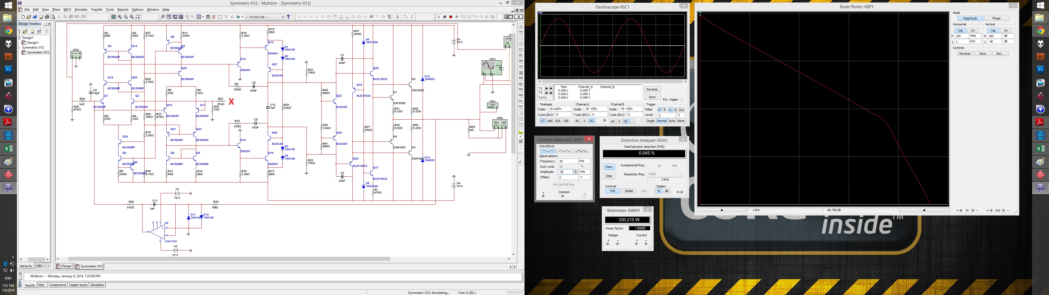Click the Place Resistor (Basic) component icon
The width and height of the screenshot is (1049, 295).
[305, 17]
